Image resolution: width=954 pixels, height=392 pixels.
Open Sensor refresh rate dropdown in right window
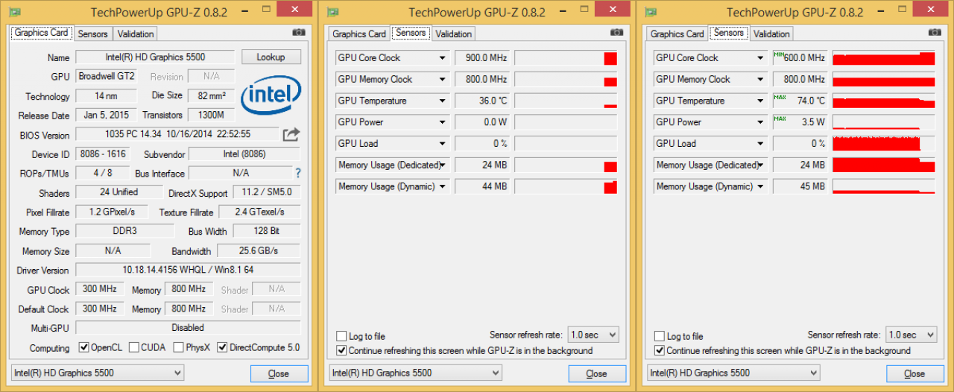pyautogui.click(x=912, y=335)
